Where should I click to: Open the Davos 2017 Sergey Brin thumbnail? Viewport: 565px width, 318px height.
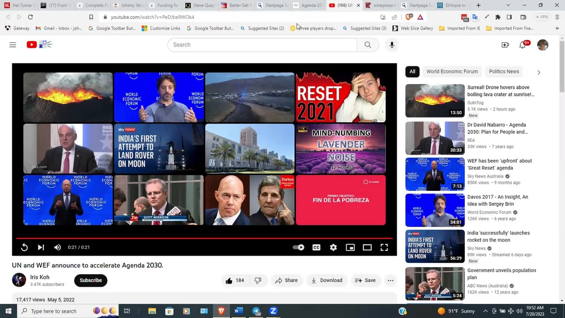tap(435, 210)
